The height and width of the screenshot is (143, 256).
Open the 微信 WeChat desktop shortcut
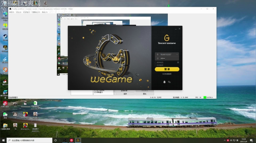pos(5,115)
